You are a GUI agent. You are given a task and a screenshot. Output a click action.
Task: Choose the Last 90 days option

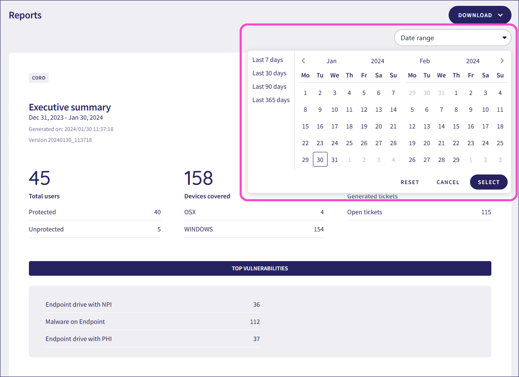tap(269, 87)
